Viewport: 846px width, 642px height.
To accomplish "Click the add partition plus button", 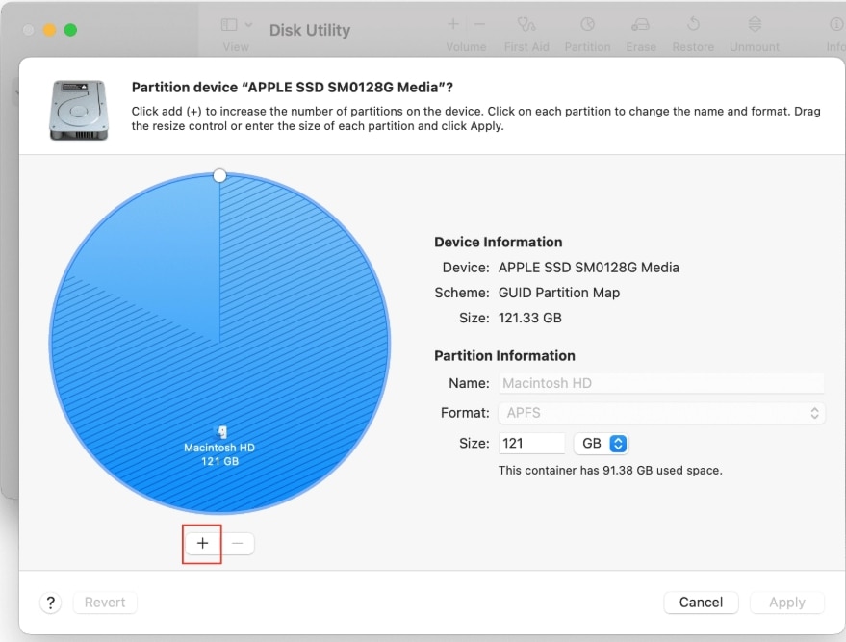I will [x=202, y=543].
